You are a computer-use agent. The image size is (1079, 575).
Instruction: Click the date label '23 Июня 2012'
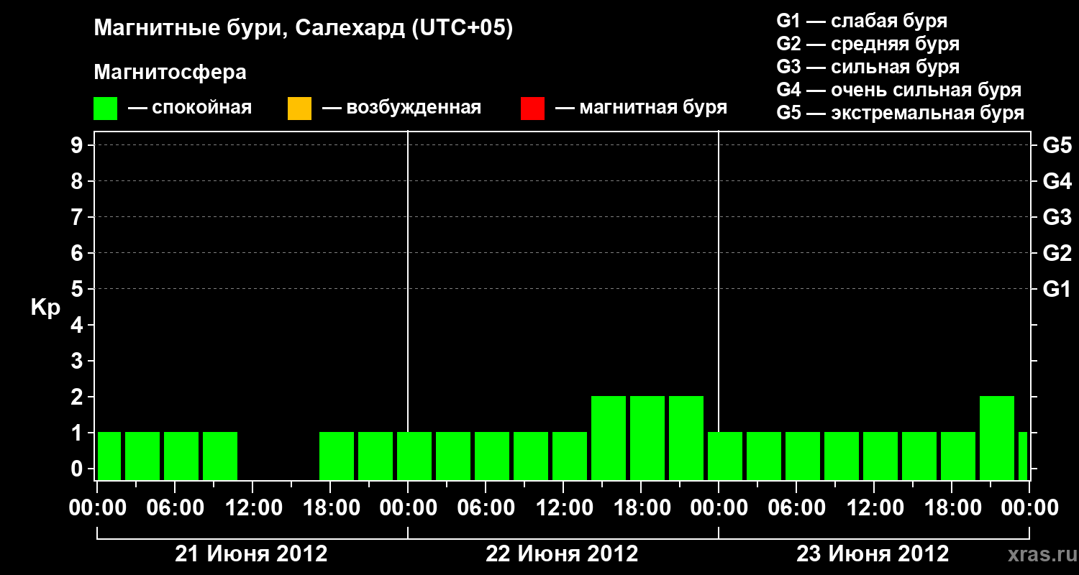tap(873, 554)
